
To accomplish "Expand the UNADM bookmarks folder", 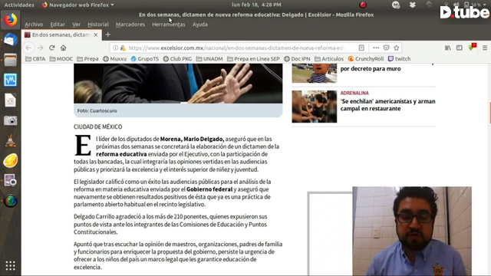I will coord(209,59).
